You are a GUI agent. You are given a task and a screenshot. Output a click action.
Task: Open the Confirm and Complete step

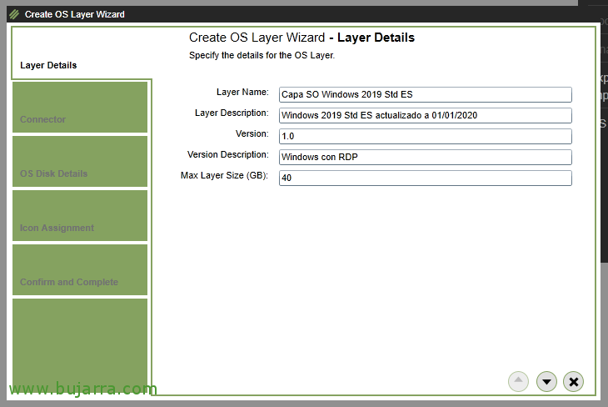point(80,269)
